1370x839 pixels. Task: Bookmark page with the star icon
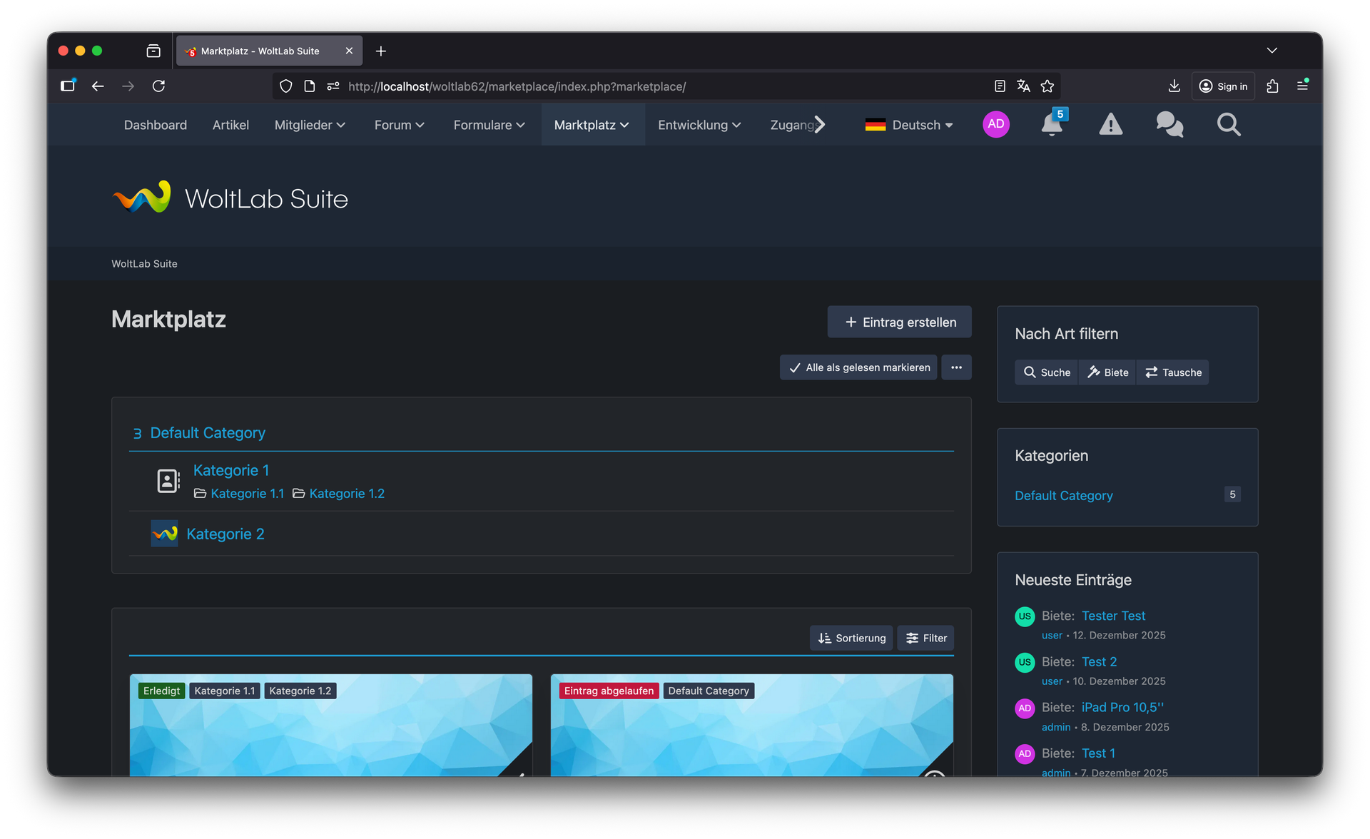(x=1047, y=86)
